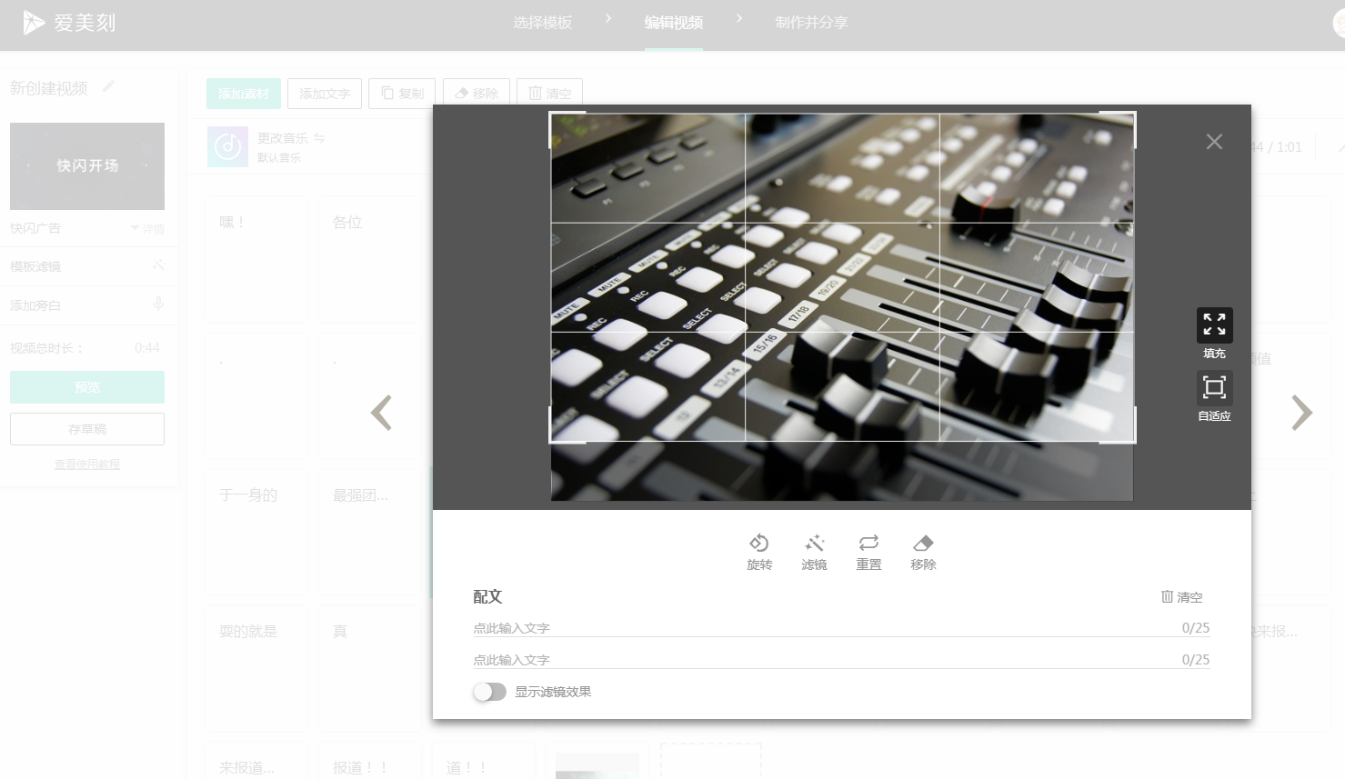This screenshot has width=1345, height=779.
Task: Click 更改音乐 swap music link
Action: (291, 138)
